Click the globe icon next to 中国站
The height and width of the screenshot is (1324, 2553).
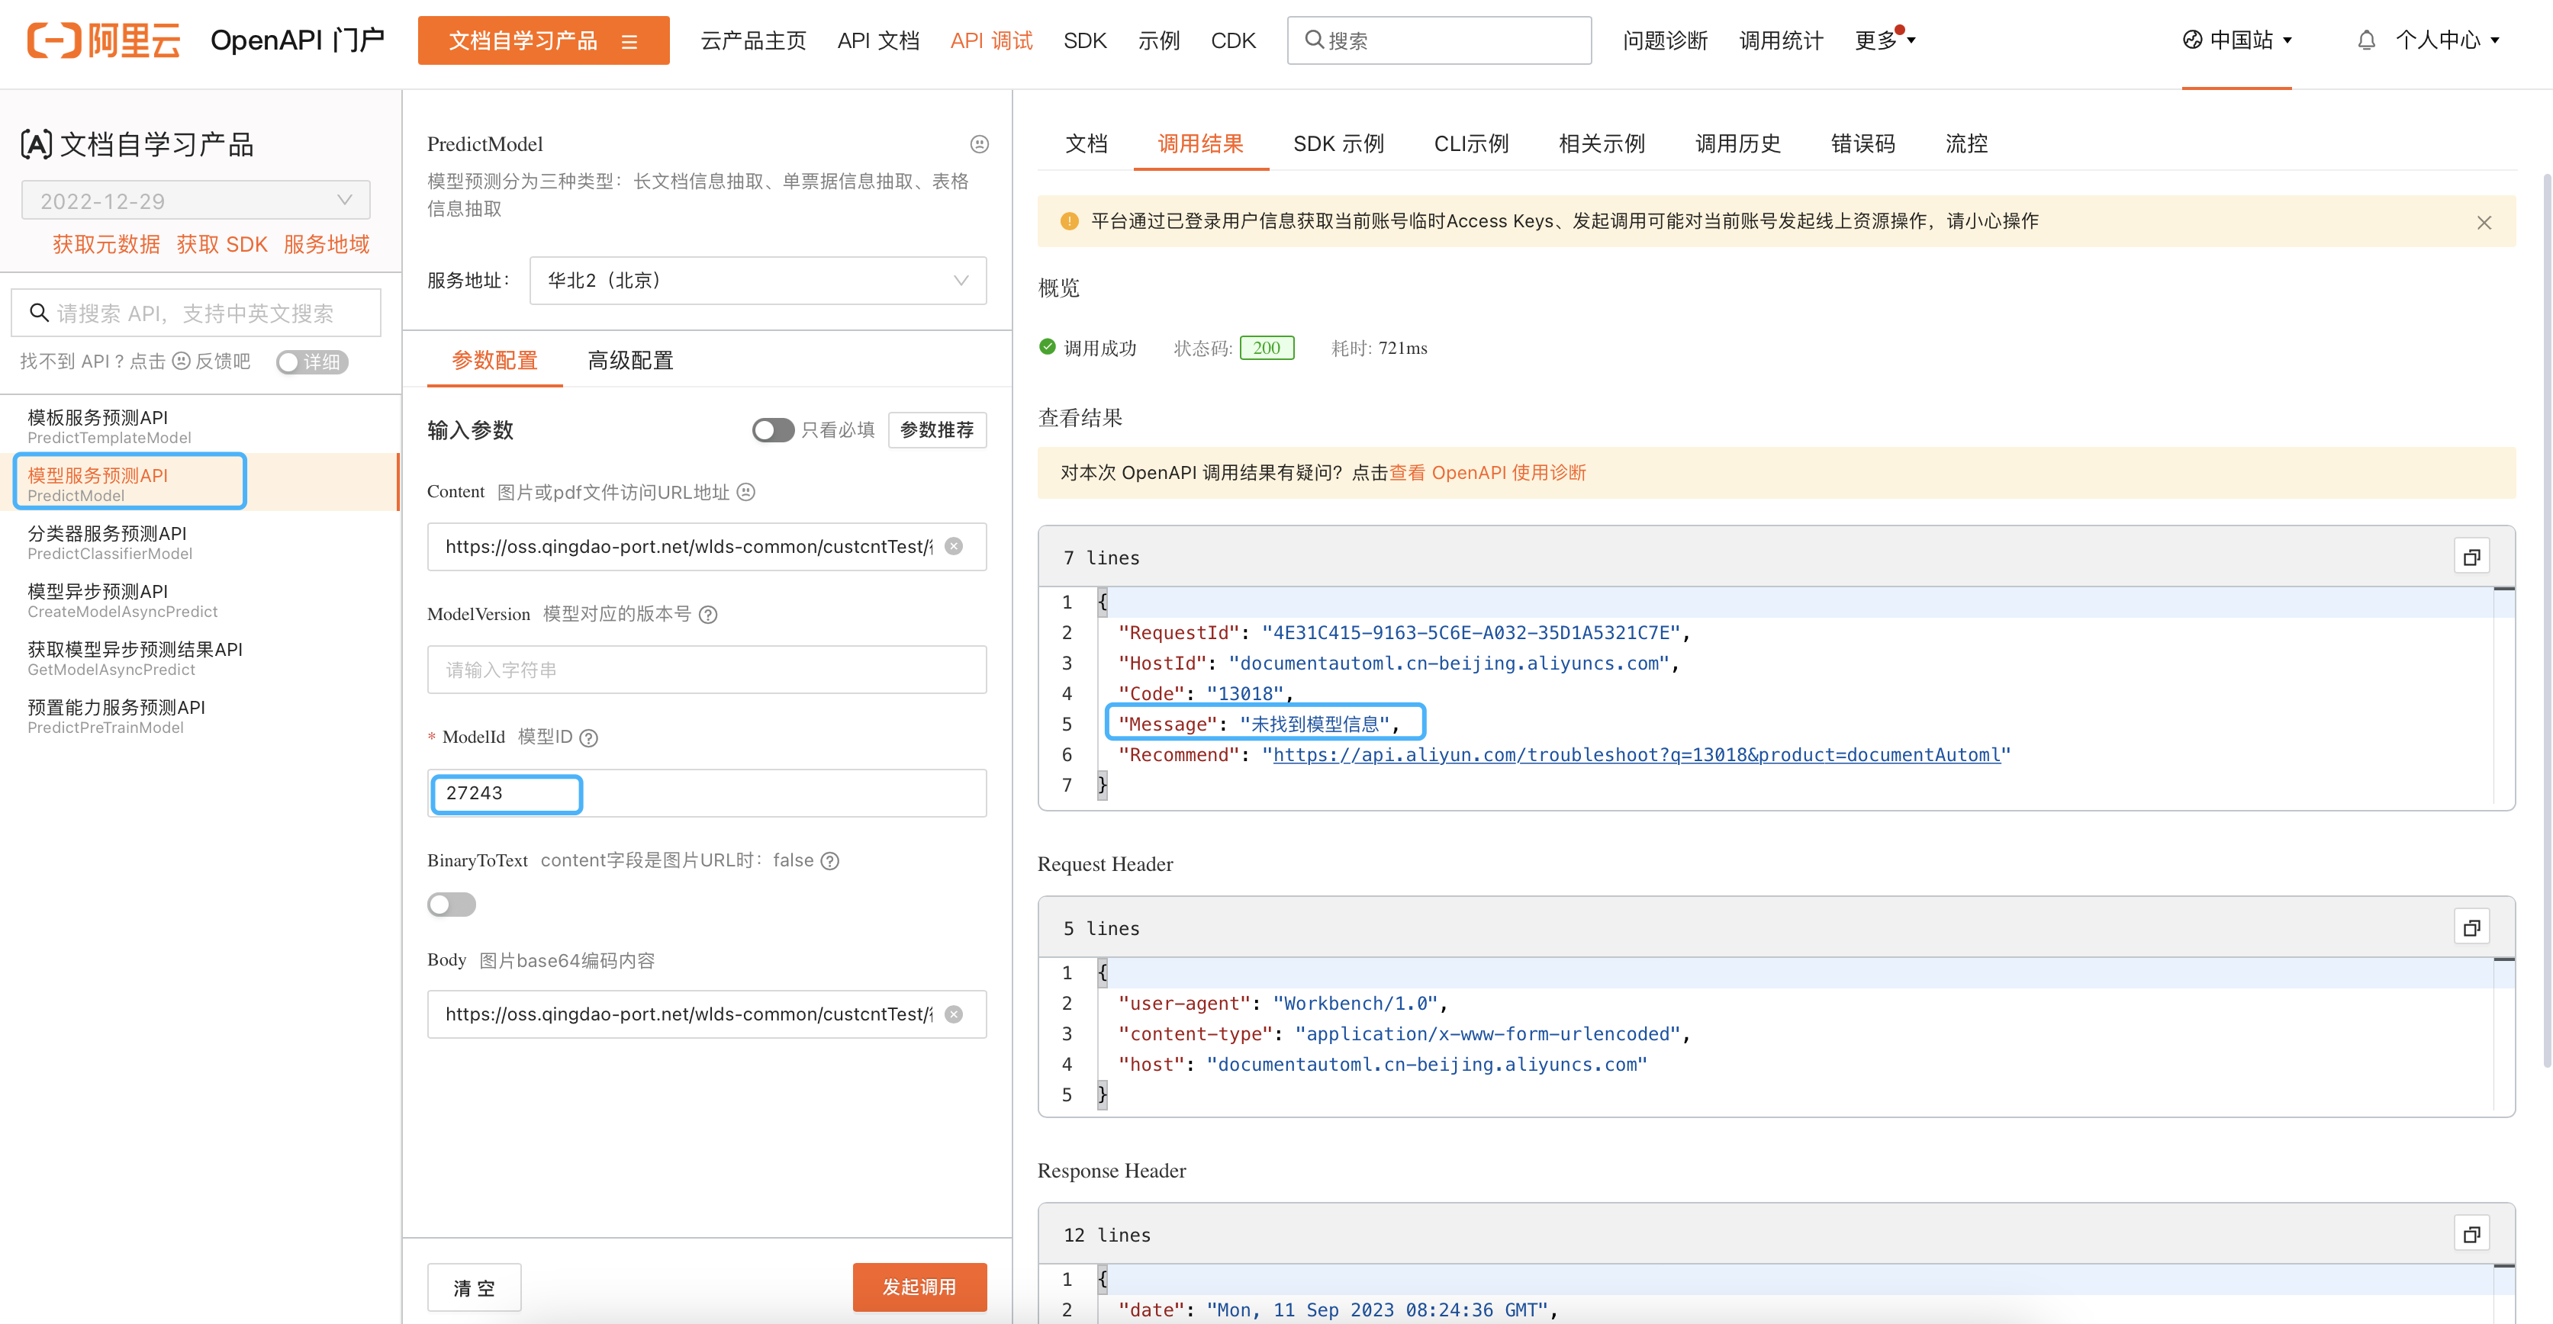[2192, 40]
